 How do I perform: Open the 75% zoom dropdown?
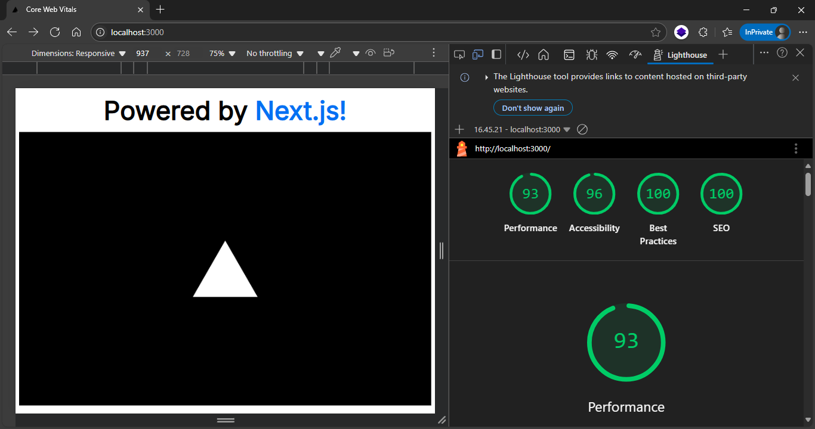(222, 53)
